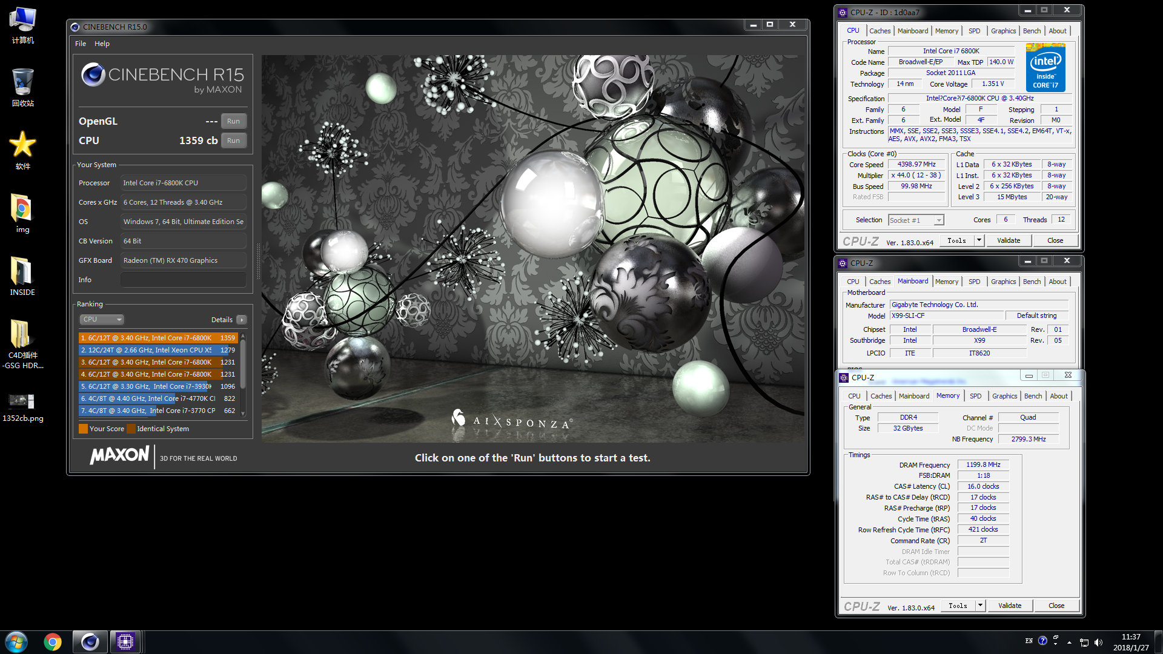Screen dimensions: 1163x654
Task: Open the 回收站 recycle bin icon
Action: tap(23, 88)
